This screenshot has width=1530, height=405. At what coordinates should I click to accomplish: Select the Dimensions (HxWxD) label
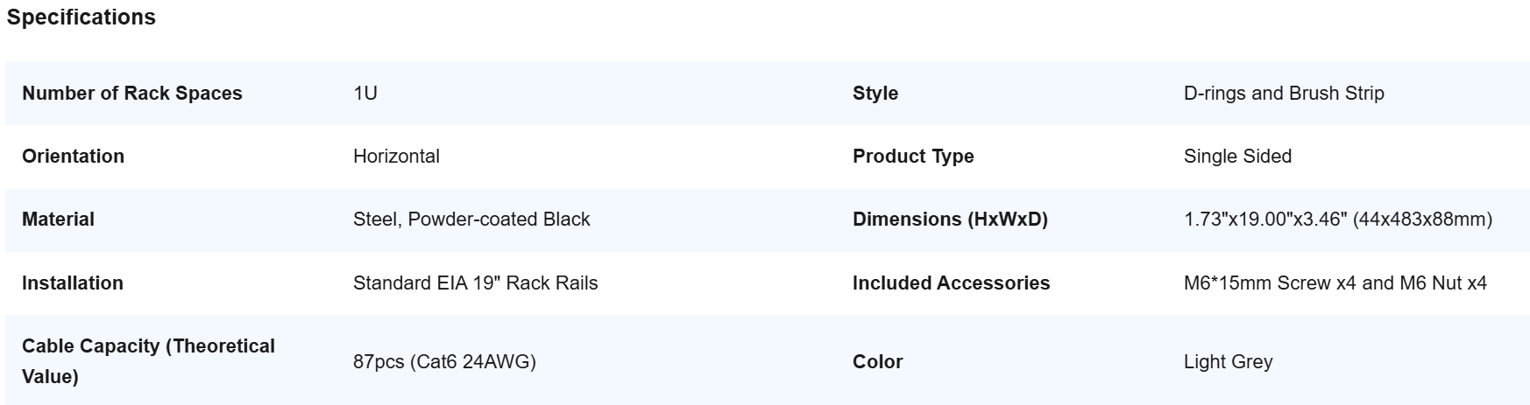[x=950, y=220]
